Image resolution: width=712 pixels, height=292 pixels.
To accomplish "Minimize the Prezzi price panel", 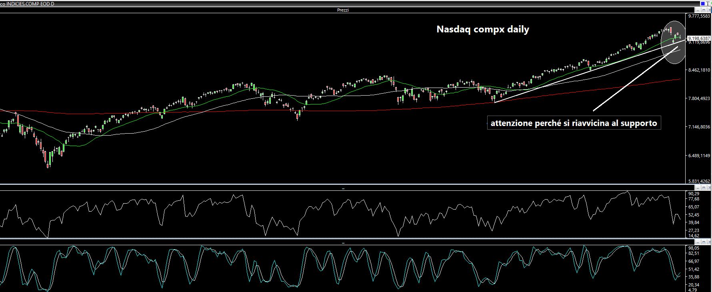I will (698, 10).
